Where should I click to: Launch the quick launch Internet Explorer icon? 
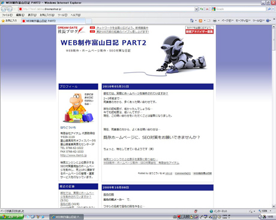pyautogui.click(x=32, y=217)
